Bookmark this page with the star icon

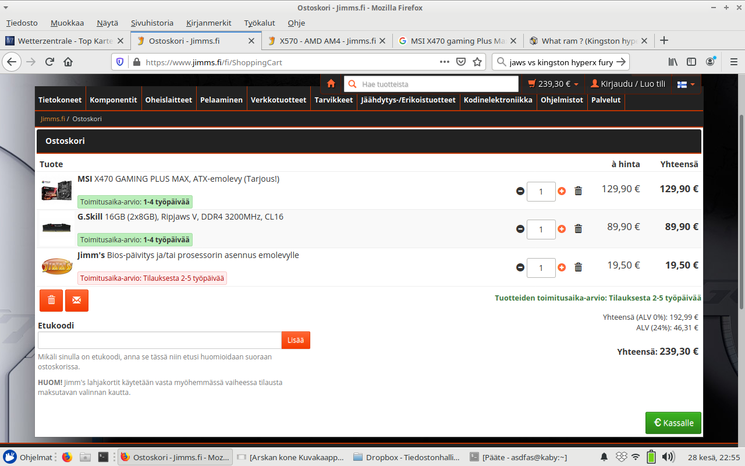coord(477,62)
